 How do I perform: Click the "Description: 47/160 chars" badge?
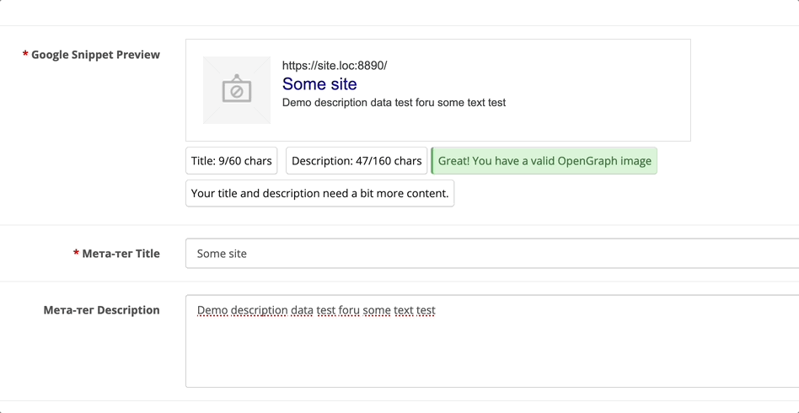tap(357, 161)
